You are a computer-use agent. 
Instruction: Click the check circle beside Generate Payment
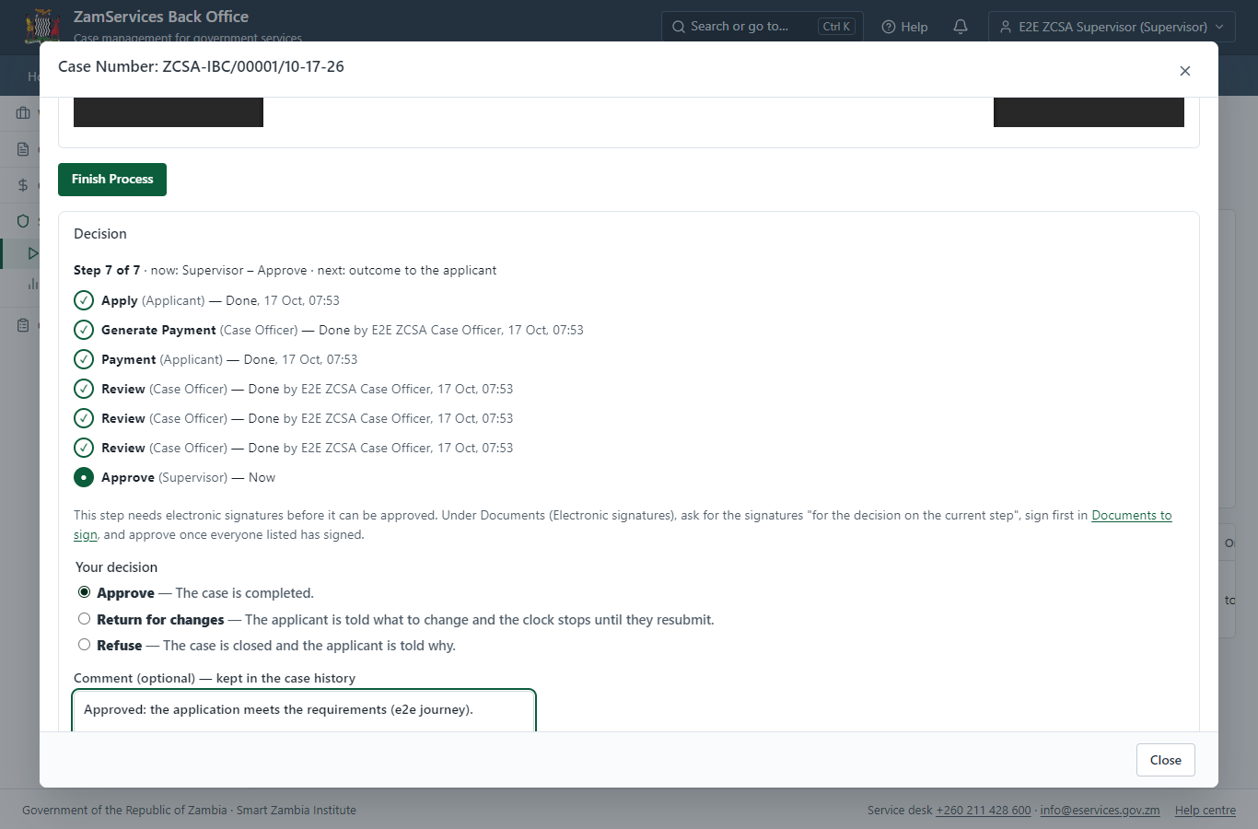84,330
